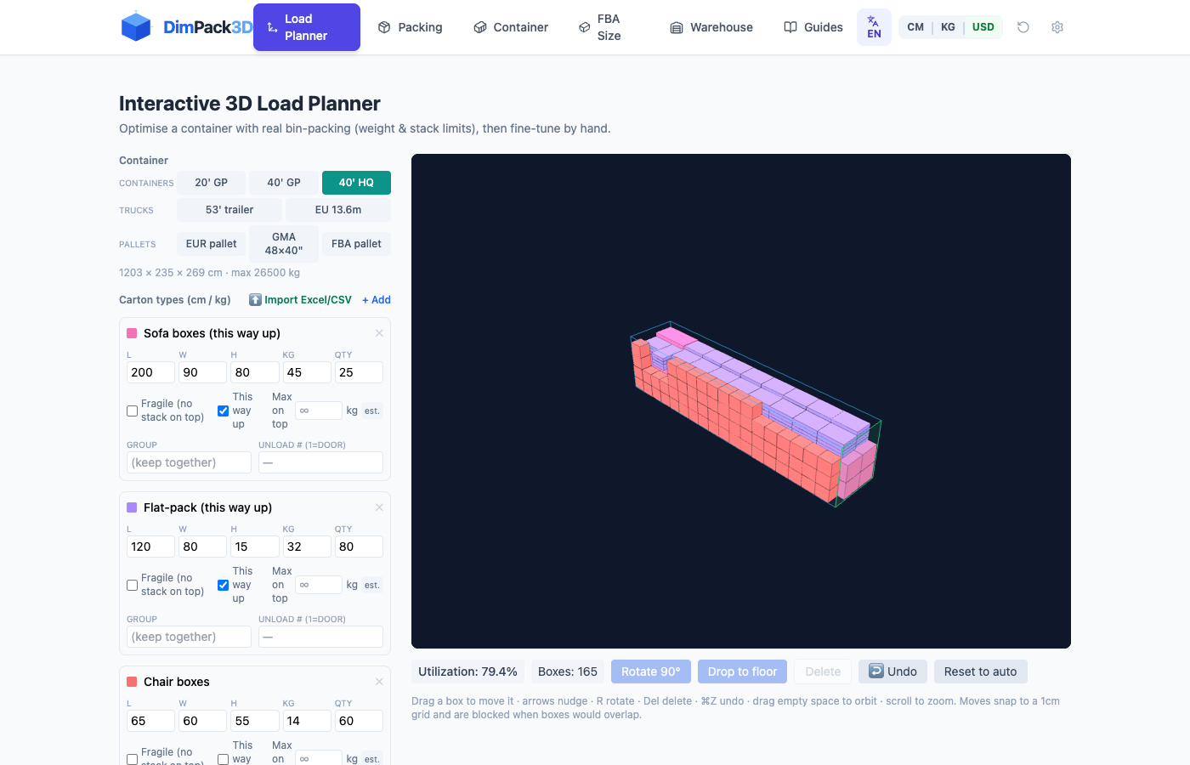This screenshot has height=765, width=1190.
Task: Remove the Flat-pack carton type
Action: coord(379,507)
